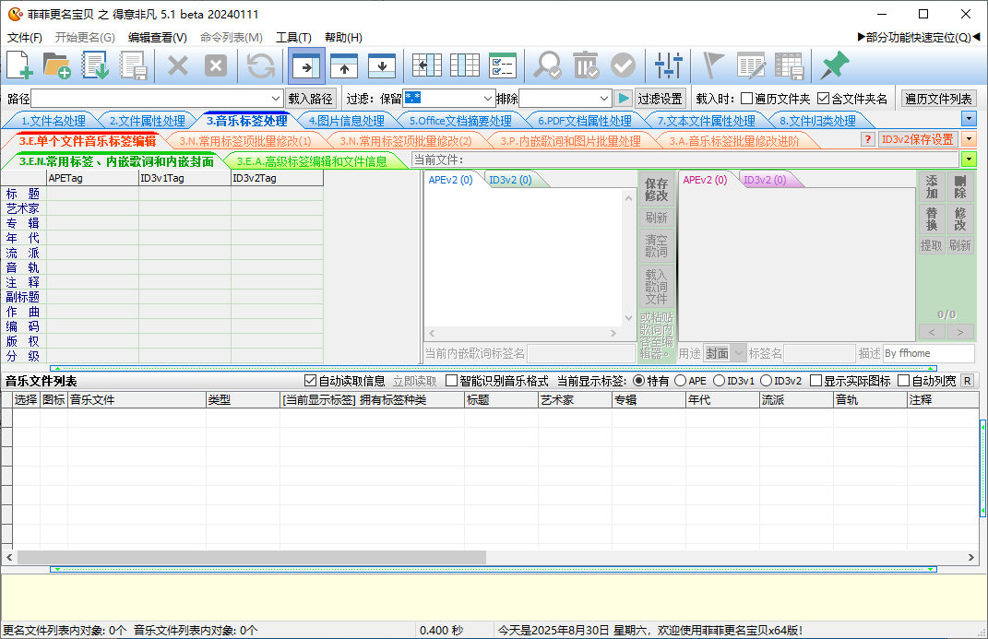This screenshot has height=639, width=988.
Task: Click the checklist icon in toolbar
Action: point(503,65)
